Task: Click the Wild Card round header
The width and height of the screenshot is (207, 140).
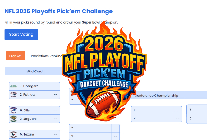Action: click(x=34, y=71)
